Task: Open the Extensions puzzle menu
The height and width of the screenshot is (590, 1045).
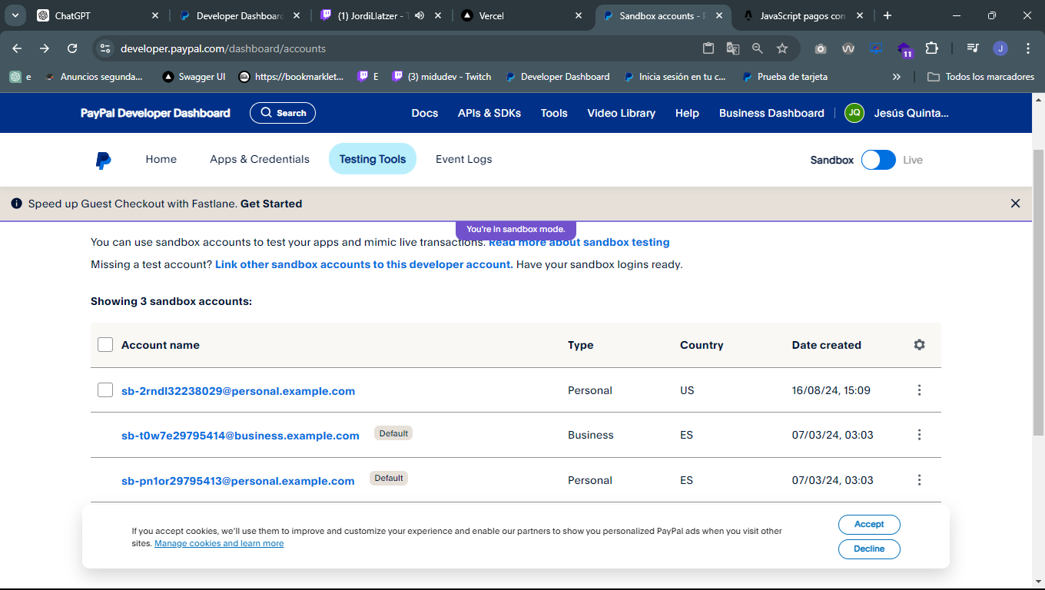Action: pyautogui.click(x=932, y=48)
